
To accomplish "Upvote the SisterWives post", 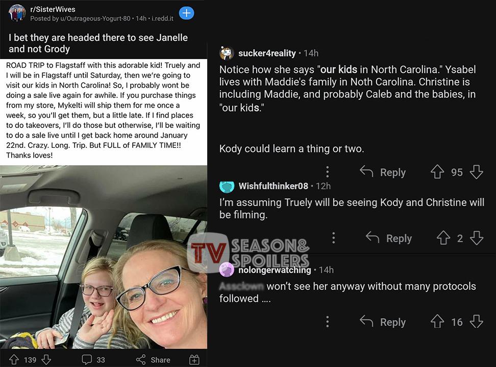I will 14,360.
